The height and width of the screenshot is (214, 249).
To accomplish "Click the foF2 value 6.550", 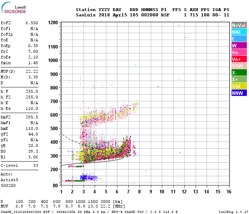I will click(32, 23).
